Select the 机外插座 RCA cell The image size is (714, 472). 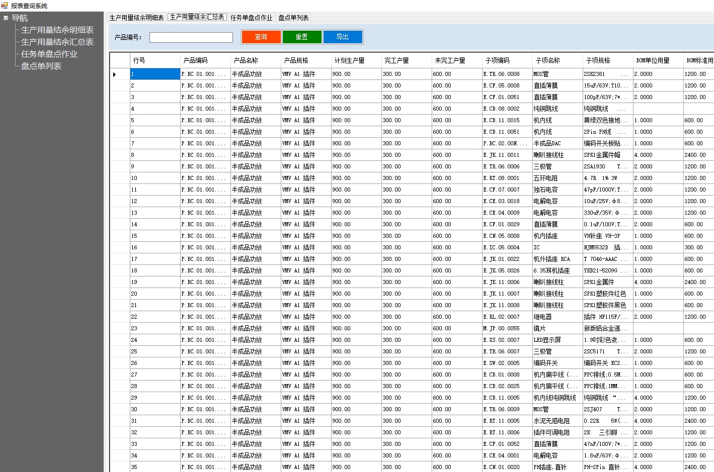pos(558,259)
